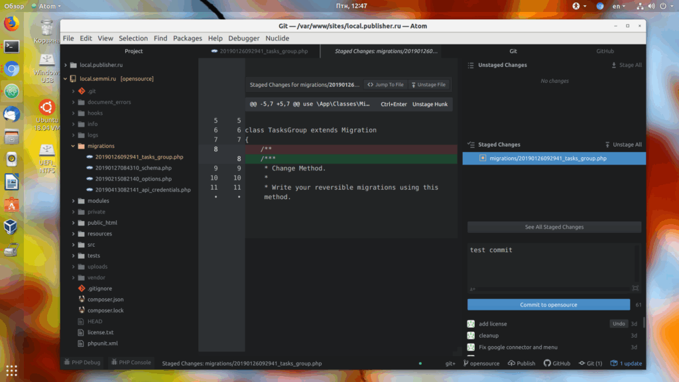Open Ubuntu Software from the dock
The image size is (679, 382).
click(x=12, y=204)
